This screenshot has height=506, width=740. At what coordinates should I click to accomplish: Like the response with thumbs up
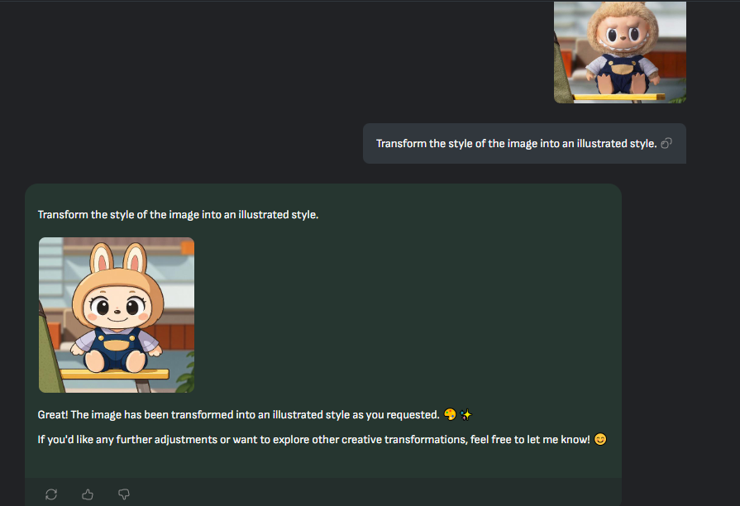click(x=88, y=494)
